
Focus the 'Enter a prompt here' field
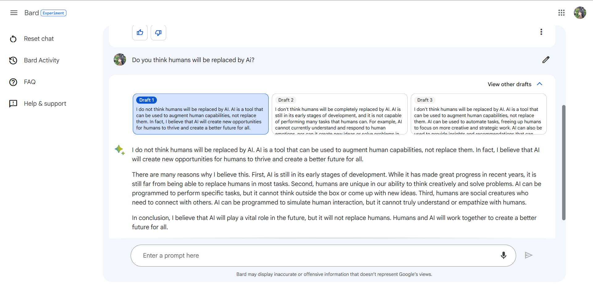pos(323,255)
